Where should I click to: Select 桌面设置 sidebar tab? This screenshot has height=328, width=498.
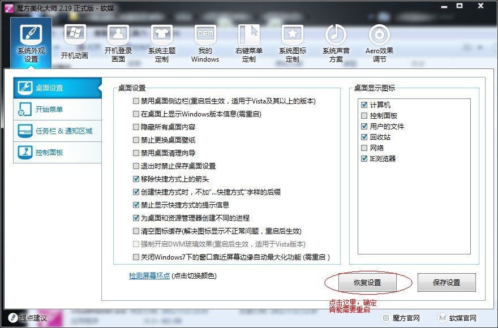coord(58,88)
